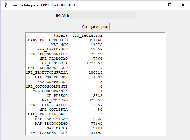The height and width of the screenshot is (140, 190).
Task: Click the TENANT: label
Action: click(x=62, y=16)
